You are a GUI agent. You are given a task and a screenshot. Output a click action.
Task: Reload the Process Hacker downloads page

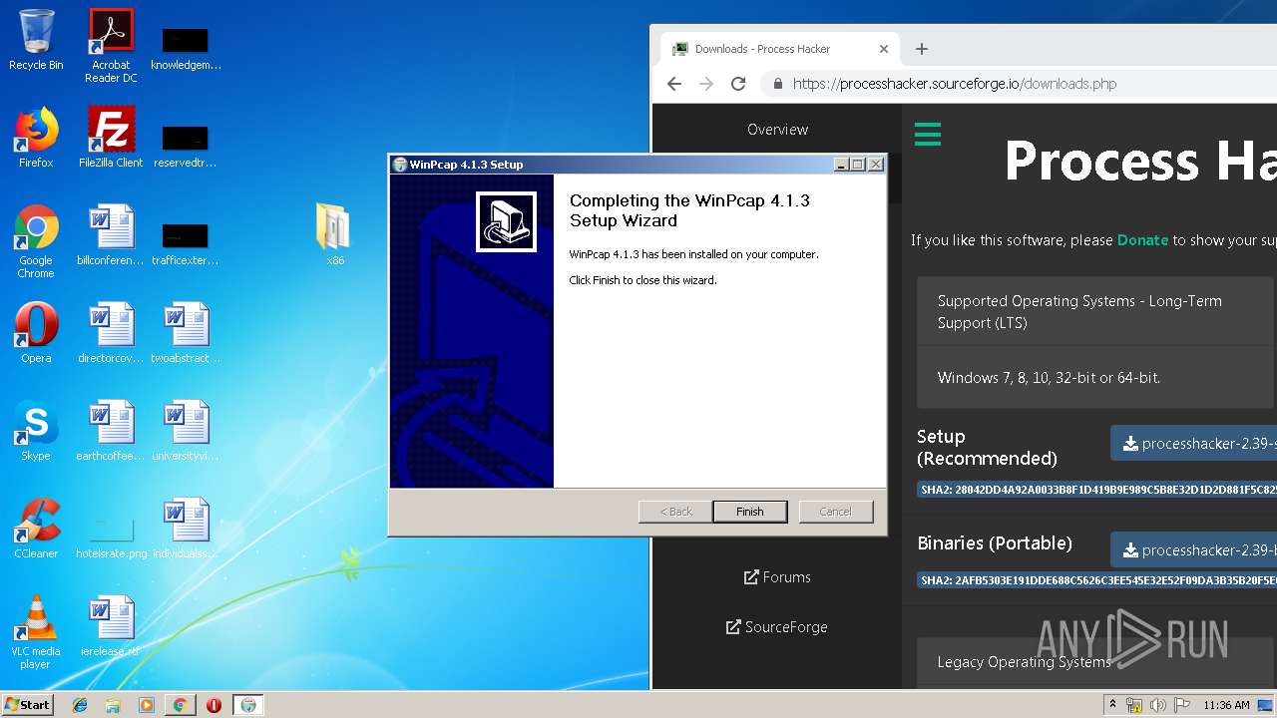[x=738, y=84]
